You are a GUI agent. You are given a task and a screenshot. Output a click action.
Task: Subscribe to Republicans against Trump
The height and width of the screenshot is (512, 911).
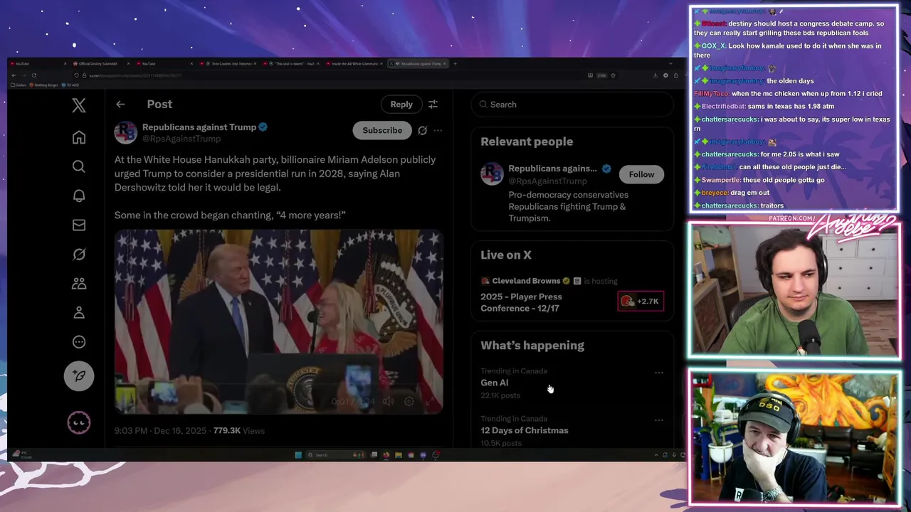coord(382,130)
